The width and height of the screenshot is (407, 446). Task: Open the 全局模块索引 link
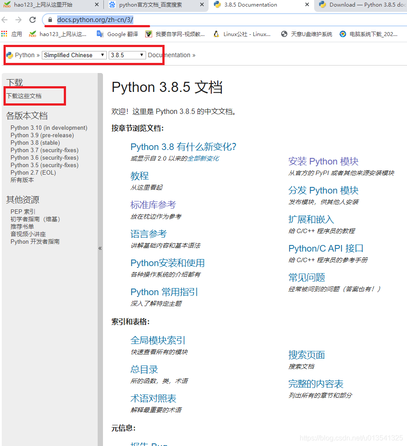(158, 340)
